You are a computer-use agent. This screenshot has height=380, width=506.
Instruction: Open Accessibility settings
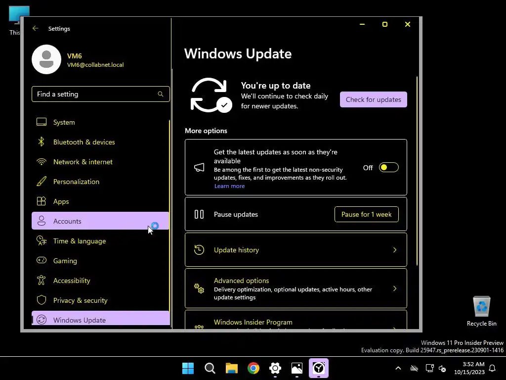point(100,280)
